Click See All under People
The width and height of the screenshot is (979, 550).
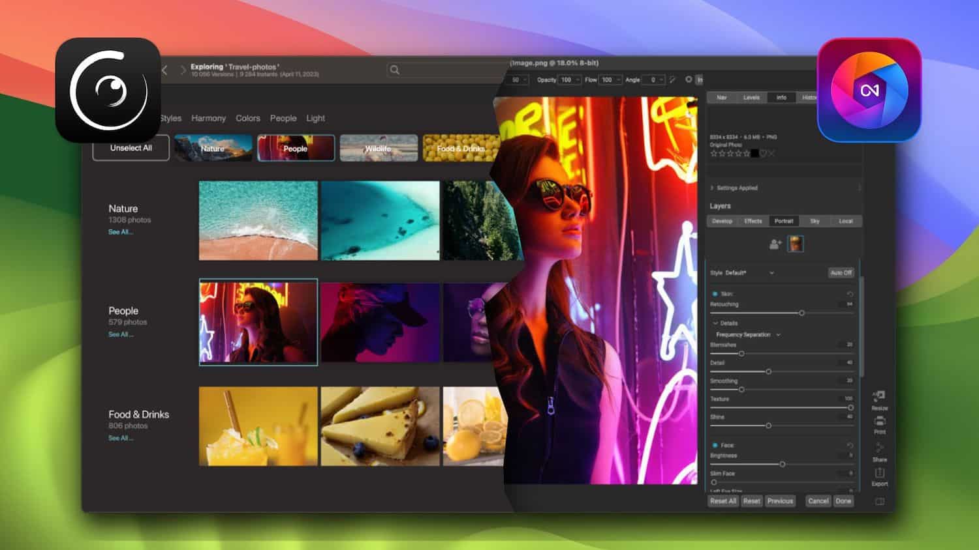point(121,334)
